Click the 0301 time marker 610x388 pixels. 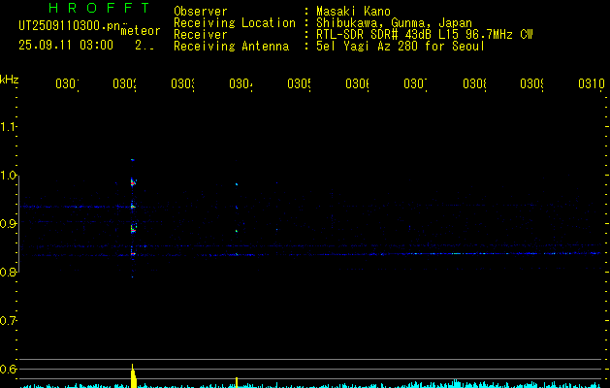point(67,83)
